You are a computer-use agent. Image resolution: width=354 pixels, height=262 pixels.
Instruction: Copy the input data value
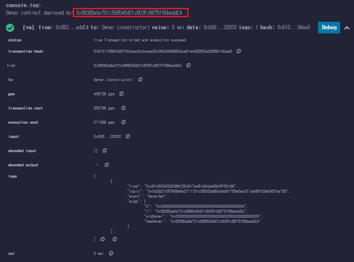128,136
